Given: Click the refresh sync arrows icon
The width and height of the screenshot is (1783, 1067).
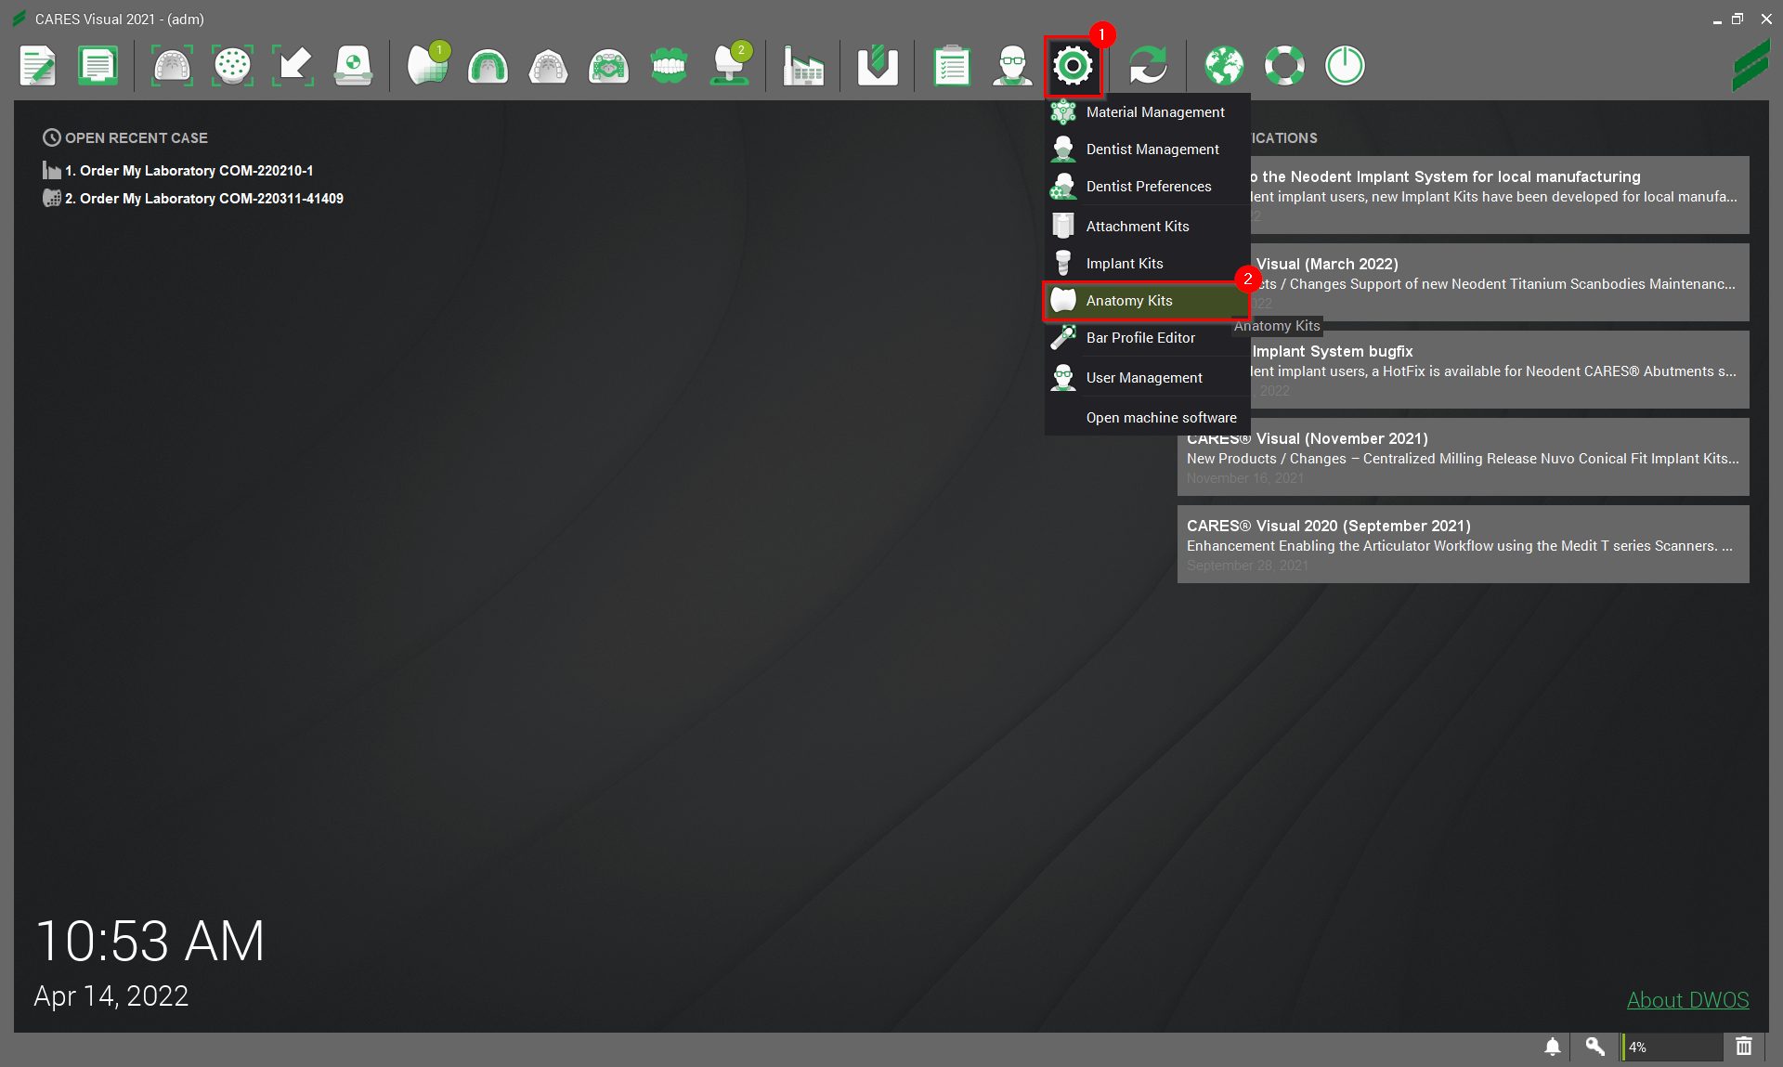Looking at the screenshot, I should (x=1148, y=66).
